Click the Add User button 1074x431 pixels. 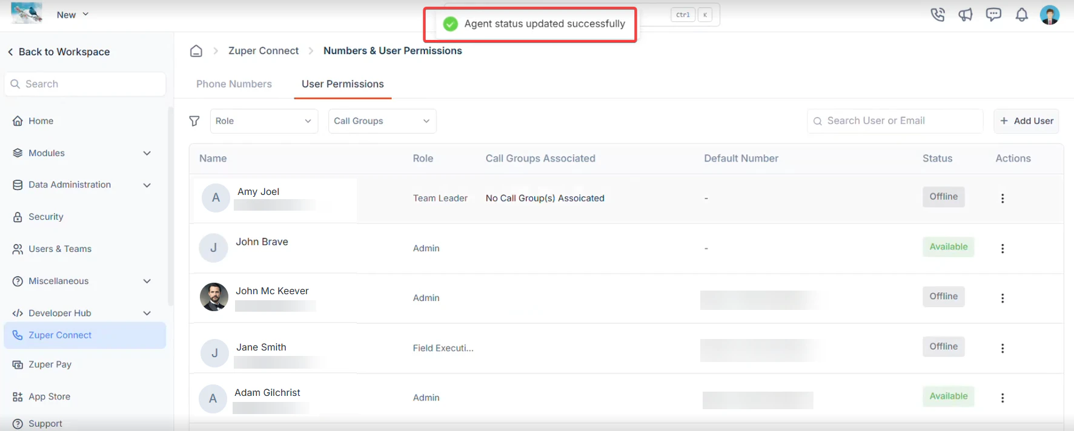1026,121
